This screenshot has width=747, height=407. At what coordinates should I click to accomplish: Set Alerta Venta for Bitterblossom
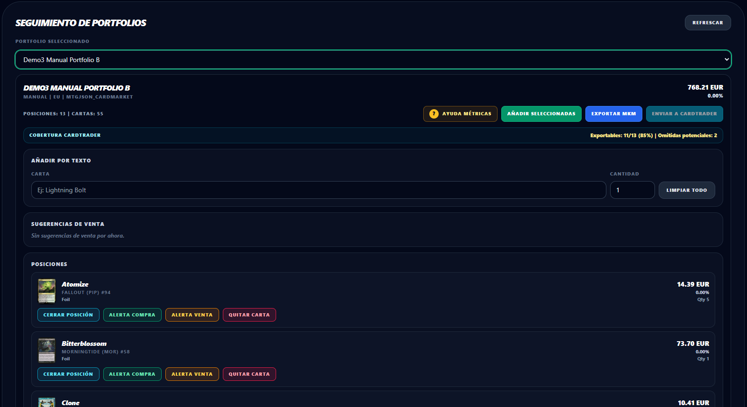[192, 374]
